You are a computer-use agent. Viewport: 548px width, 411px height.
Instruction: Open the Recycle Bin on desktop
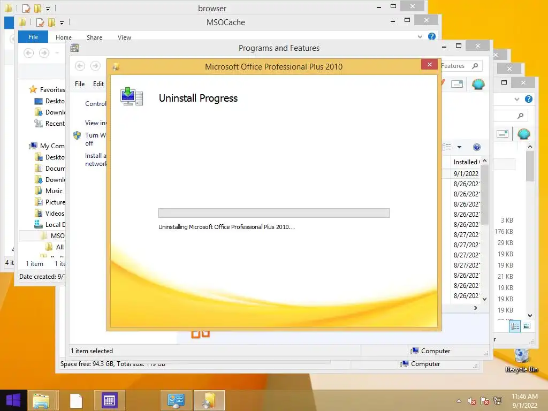coord(521,360)
